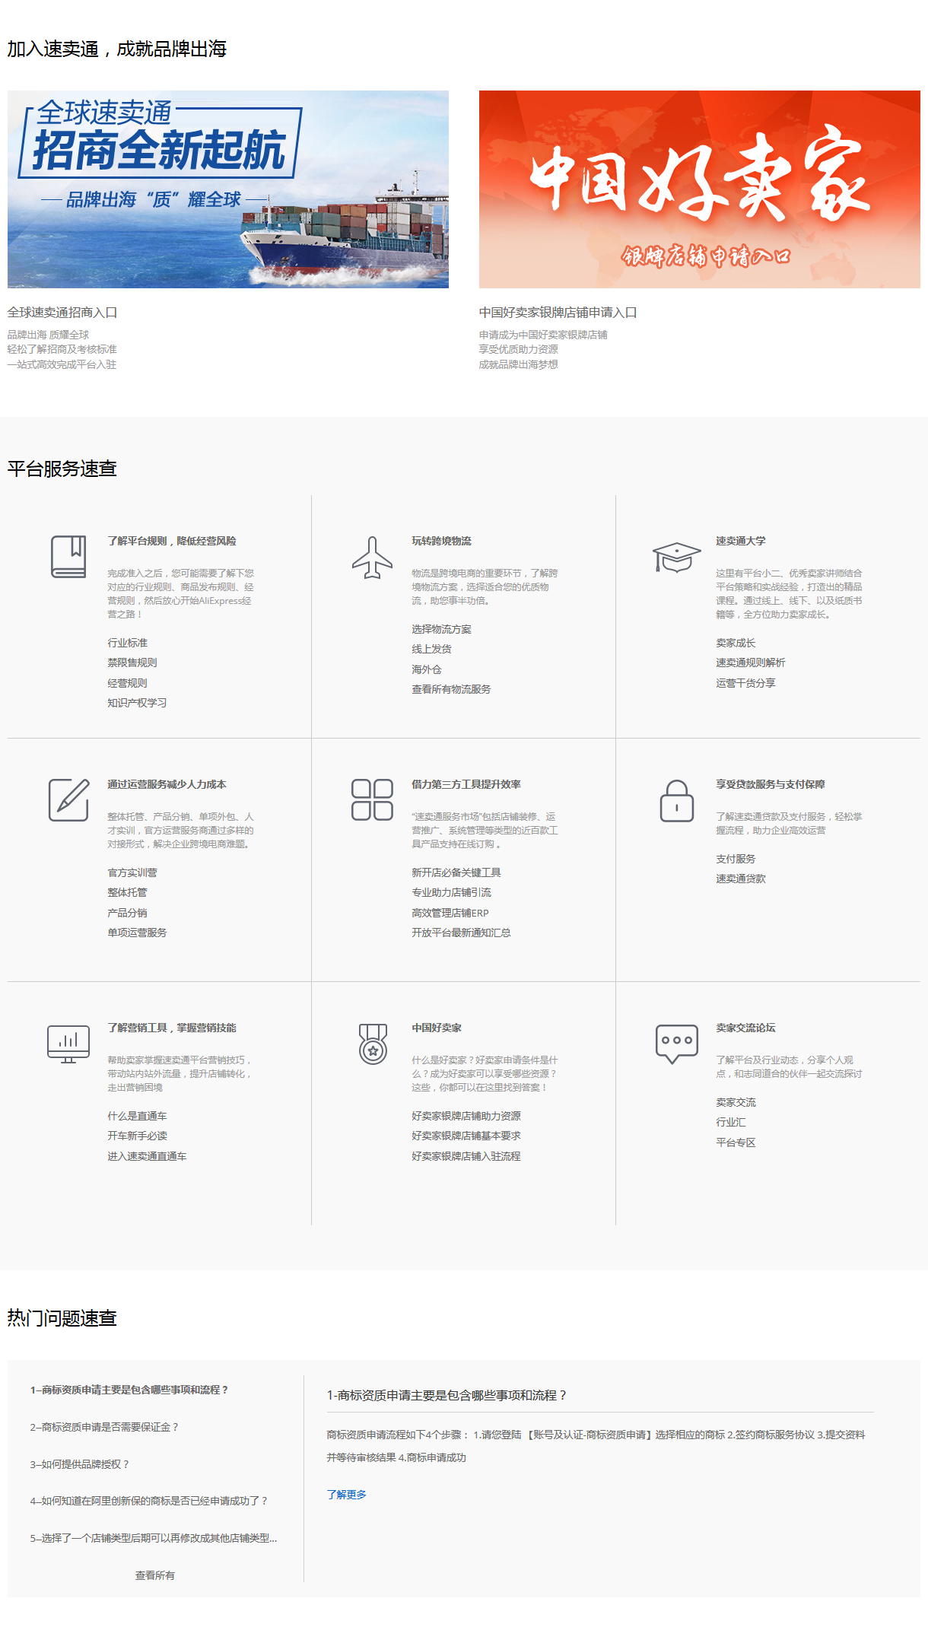Select FAQ item 3–如何提供品牌授权
928x1643 pixels.
click(80, 1464)
